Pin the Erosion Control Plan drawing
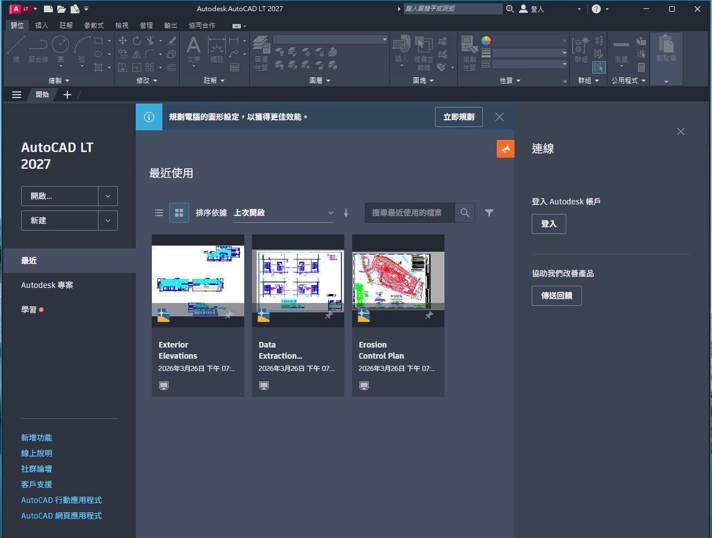712x538 pixels. 428,315
